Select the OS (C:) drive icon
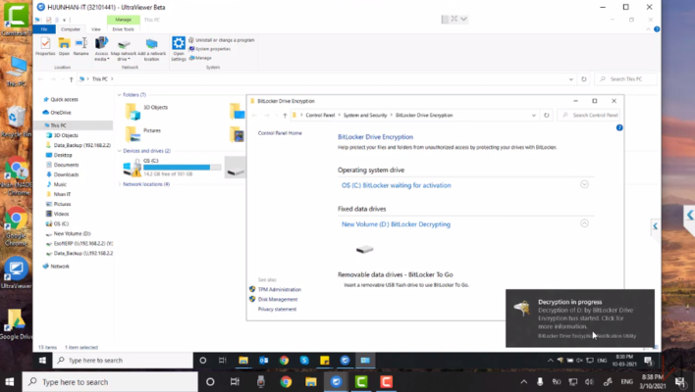This screenshot has height=392, width=695. pyautogui.click(x=133, y=169)
